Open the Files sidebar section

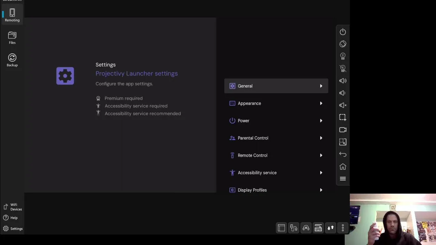pos(12,38)
